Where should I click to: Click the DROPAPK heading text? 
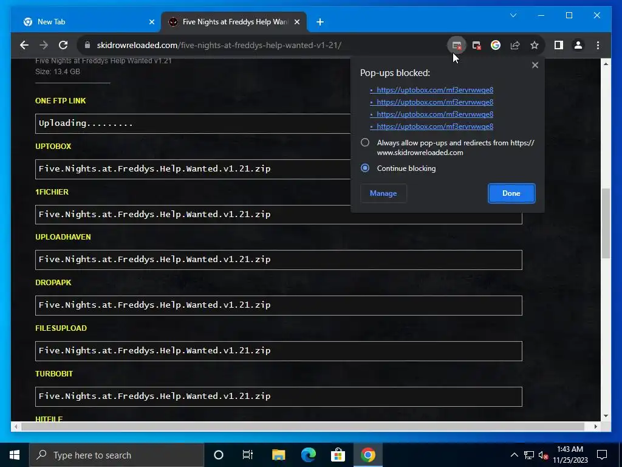(53, 283)
